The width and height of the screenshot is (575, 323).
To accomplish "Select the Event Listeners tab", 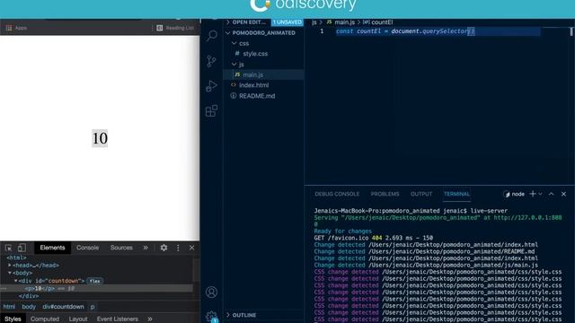I will [118, 319].
